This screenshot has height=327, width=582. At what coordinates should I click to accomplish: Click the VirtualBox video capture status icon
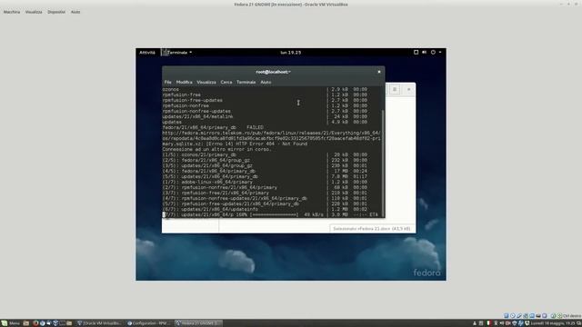(545, 316)
